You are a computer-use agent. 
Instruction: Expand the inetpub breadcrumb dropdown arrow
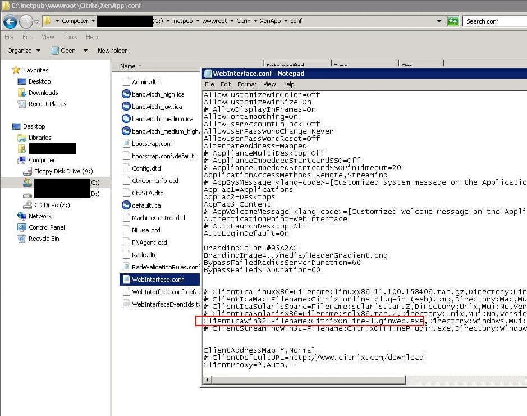(198, 21)
